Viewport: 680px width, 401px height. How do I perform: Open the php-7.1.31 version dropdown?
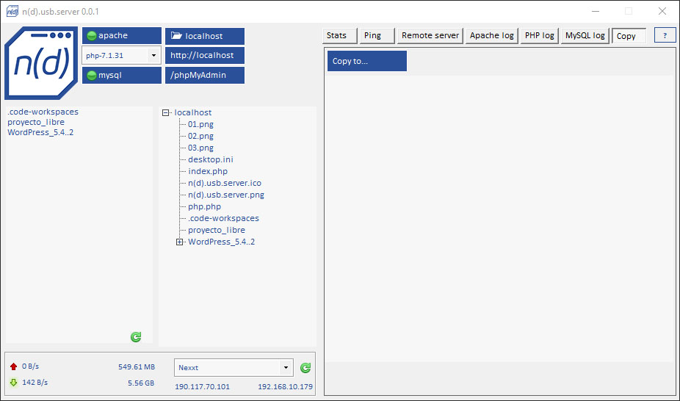point(122,56)
